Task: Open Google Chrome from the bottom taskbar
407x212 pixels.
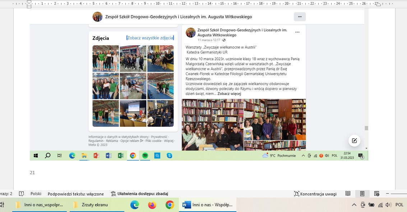Action: click(170, 205)
